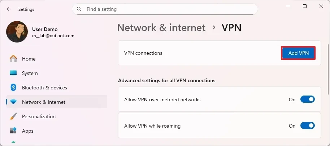This screenshot has height=146, width=330.
Task: Minimize the Settings window
Action: [288, 6]
